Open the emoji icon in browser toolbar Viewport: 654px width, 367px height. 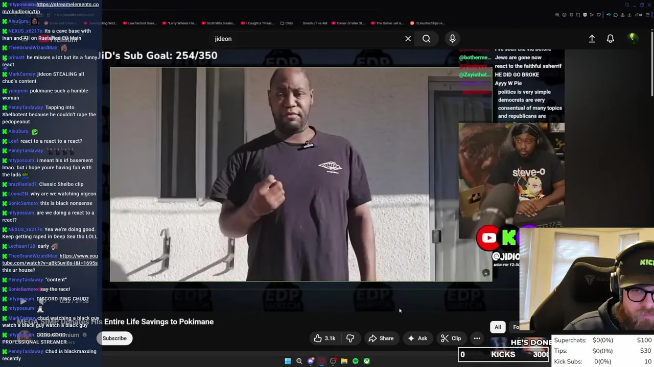tap(564, 15)
